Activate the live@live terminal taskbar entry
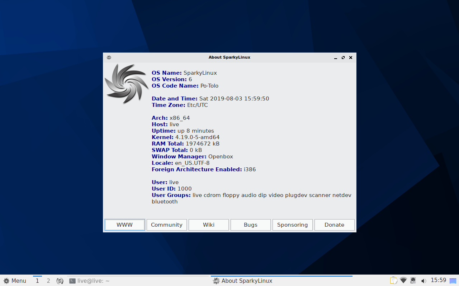459x286 pixels. pos(138,281)
